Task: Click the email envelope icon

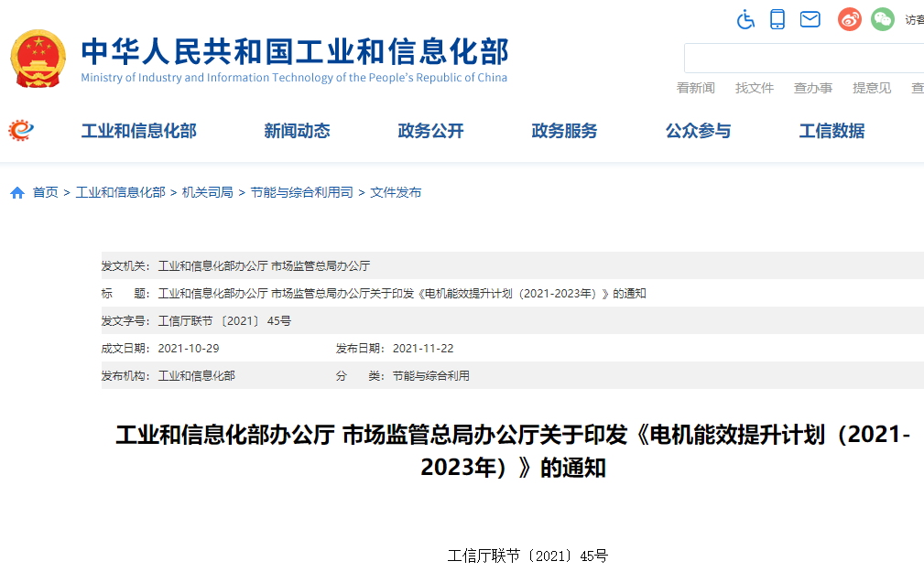Action: 810,18
